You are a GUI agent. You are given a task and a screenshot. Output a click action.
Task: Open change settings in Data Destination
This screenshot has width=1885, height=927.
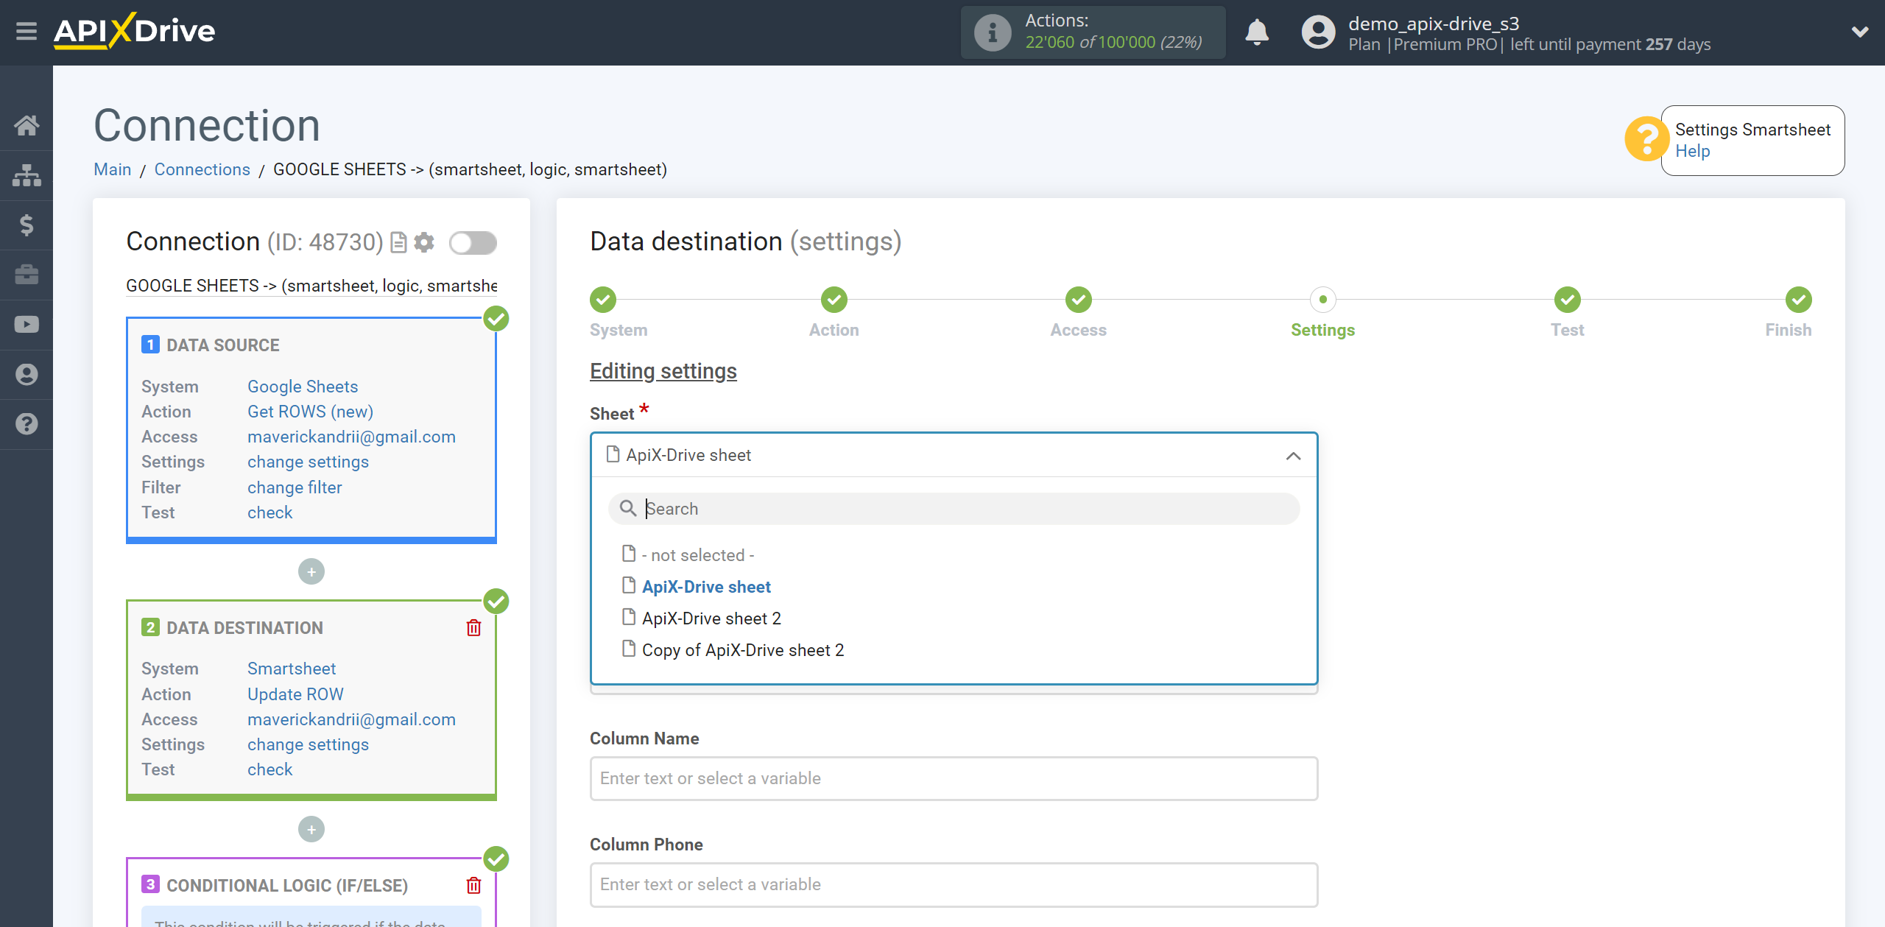[x=308, y=744]
